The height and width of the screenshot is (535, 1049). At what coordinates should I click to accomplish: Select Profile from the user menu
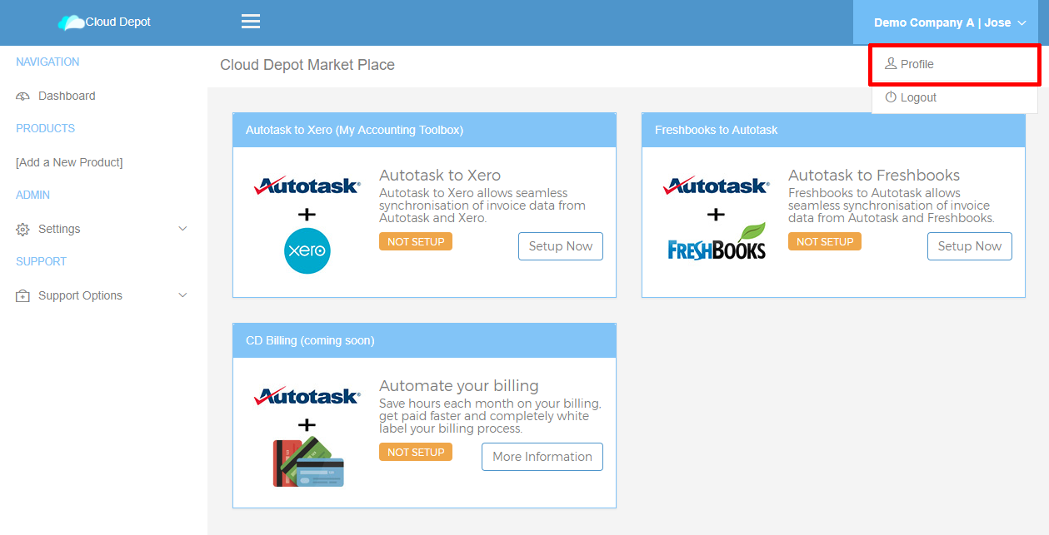click(955, 64)
